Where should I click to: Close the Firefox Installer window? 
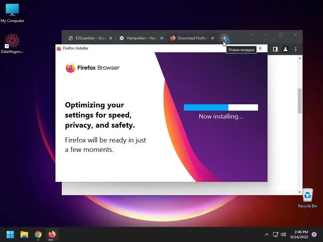tap(260, 48)
